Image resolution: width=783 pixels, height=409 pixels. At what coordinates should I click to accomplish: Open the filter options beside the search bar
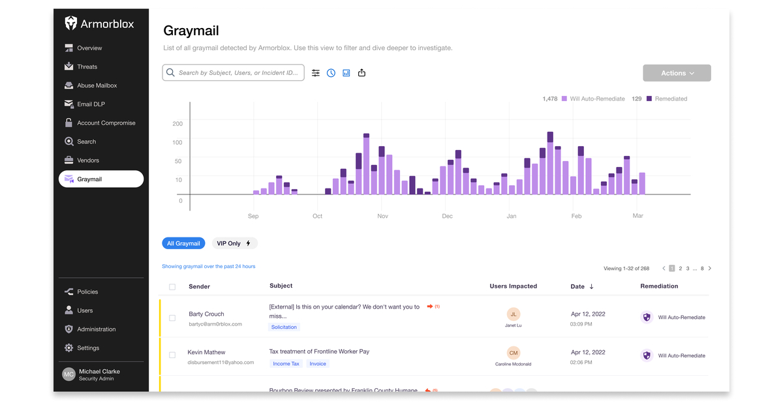[x=316, y=72]
